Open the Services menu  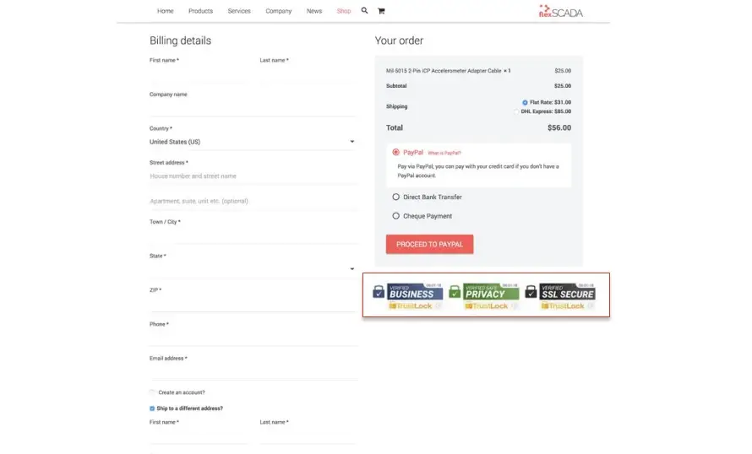(239, 11)
